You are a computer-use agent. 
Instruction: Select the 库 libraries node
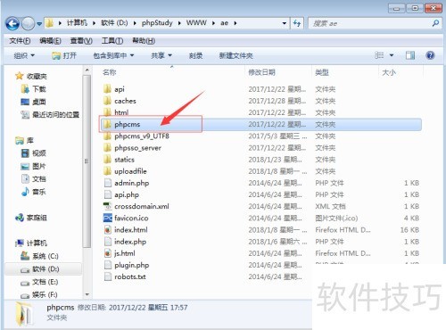(x=24, y=140)
